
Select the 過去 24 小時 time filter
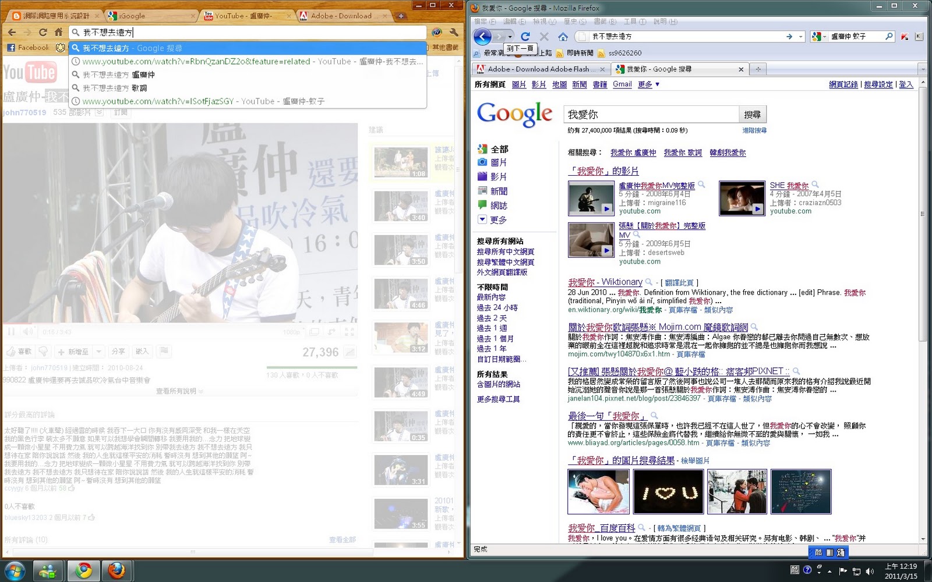(497, 307)
